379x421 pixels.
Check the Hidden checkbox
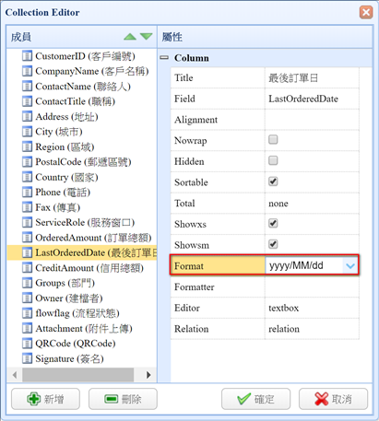273,160
